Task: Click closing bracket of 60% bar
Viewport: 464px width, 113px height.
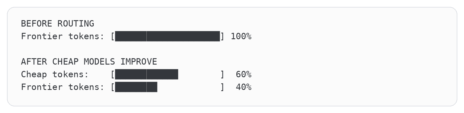Action: 222,74
